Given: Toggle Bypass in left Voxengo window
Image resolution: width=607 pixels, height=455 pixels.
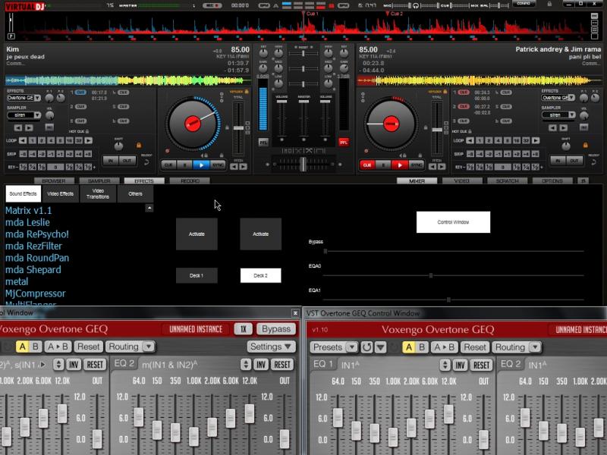Looking at the screenshot, I should pyautogui.click(x=275, y=329).
